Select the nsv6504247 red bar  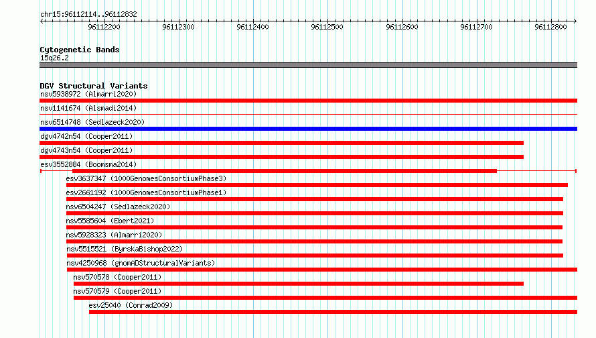coord(315,213)
